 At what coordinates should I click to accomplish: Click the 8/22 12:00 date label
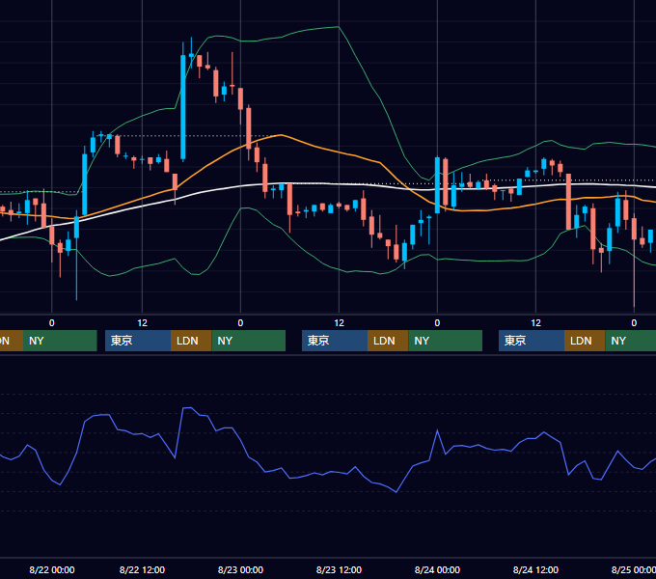142,569
